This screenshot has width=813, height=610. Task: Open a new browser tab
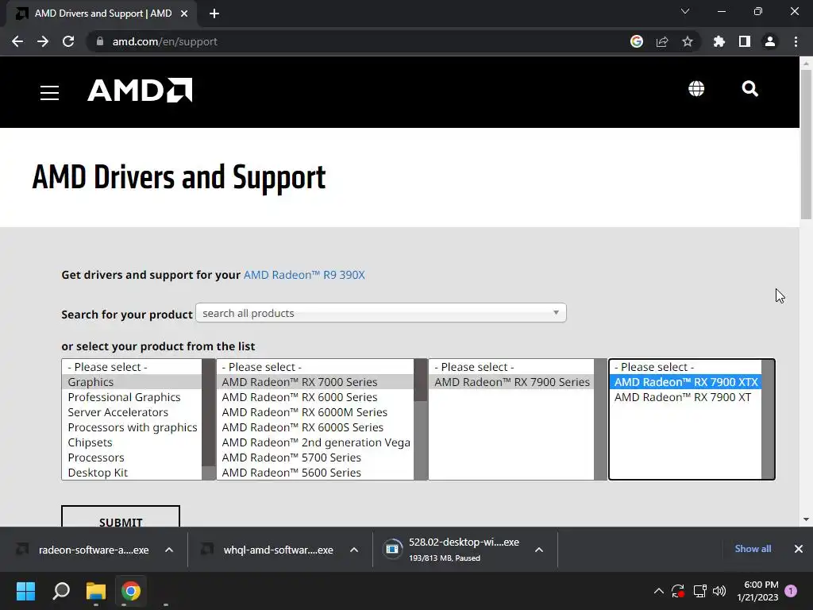point(214,14)
